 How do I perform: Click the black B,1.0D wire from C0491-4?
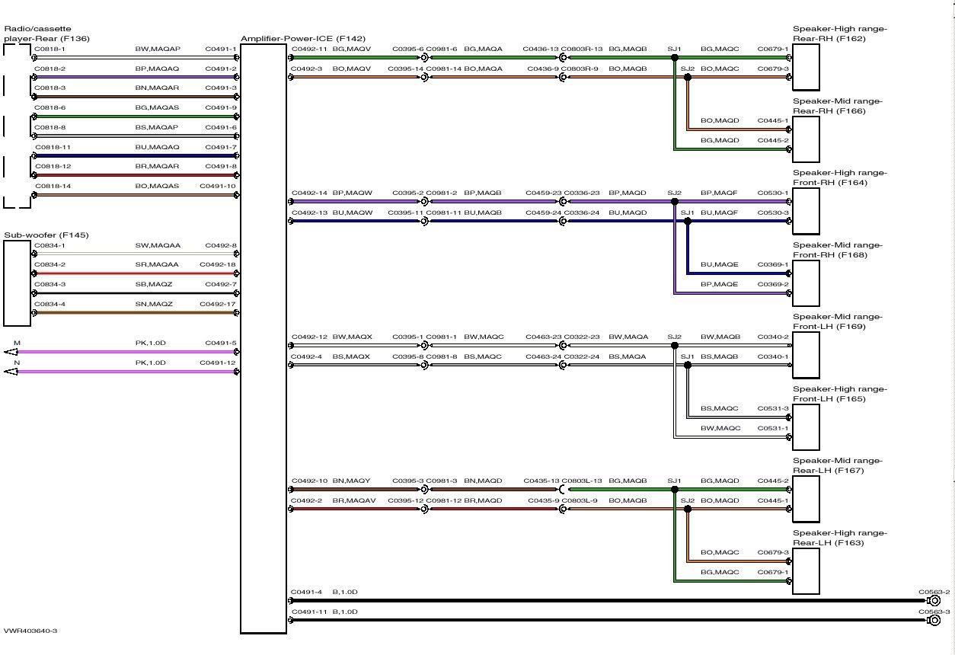(x=609, y=601)
